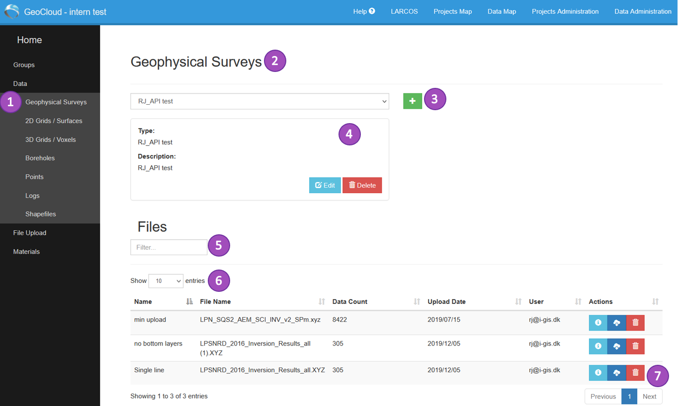Click the GeoCloud globe logo
The width and height of the screenshot is (678, 406).
click(11, 11)
